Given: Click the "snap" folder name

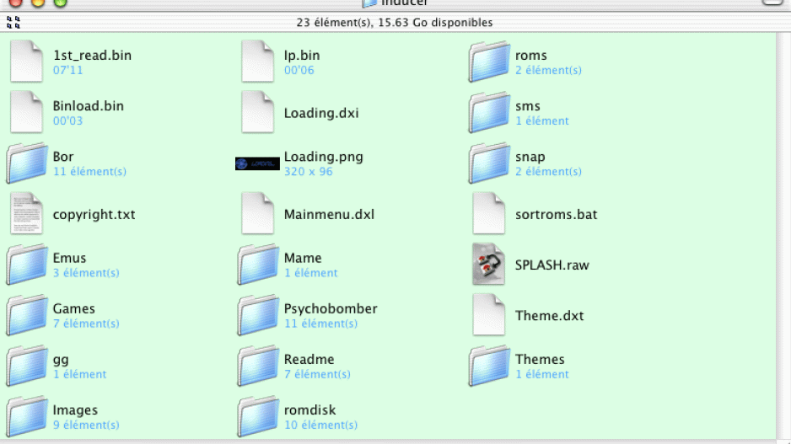Looking at the screenshot, I should (x=530, y=158).
